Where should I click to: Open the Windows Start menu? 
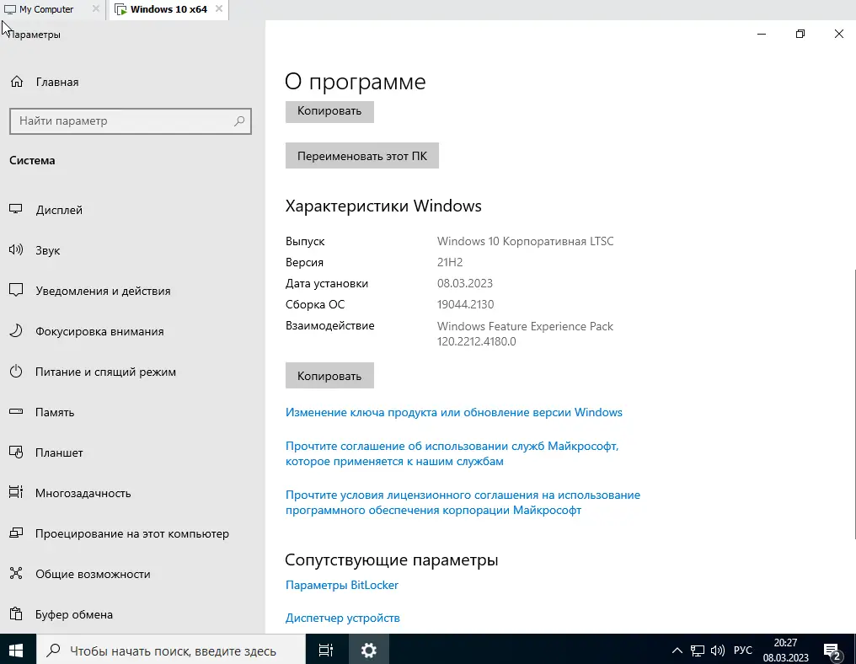point(16,650)
